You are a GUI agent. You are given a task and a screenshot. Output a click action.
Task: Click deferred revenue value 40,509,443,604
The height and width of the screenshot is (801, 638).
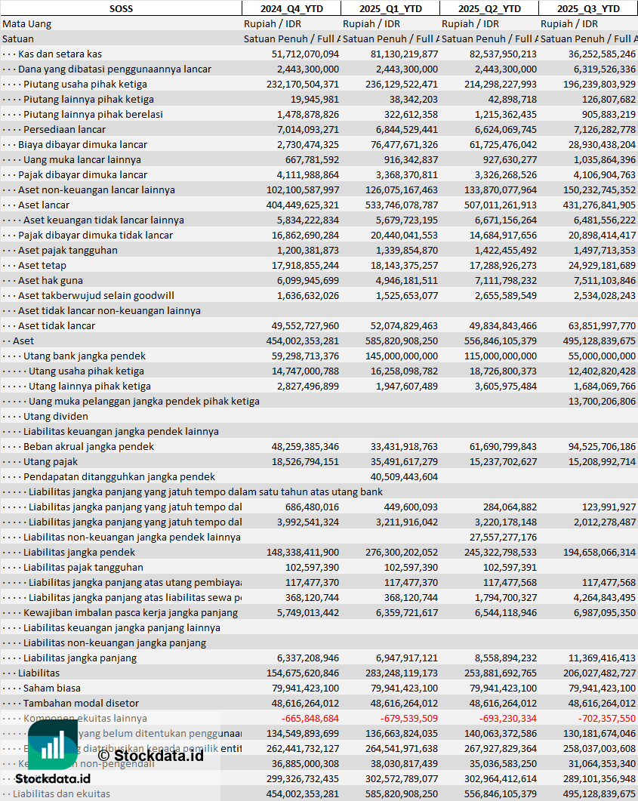coord(404,477)
